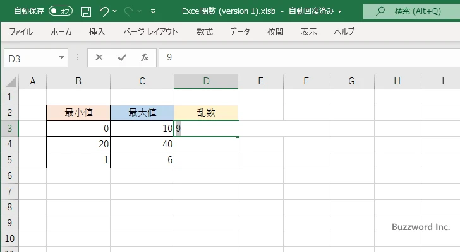Click cell D3 being edited with 9
This screenshot has width=460, height=252.
(206, 129)
